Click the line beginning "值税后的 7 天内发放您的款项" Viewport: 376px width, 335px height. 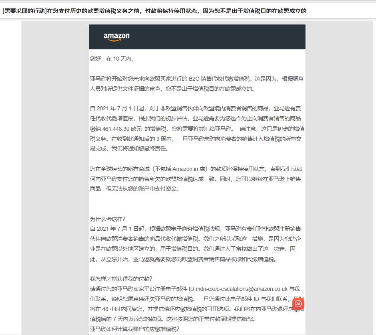(173, 319)
